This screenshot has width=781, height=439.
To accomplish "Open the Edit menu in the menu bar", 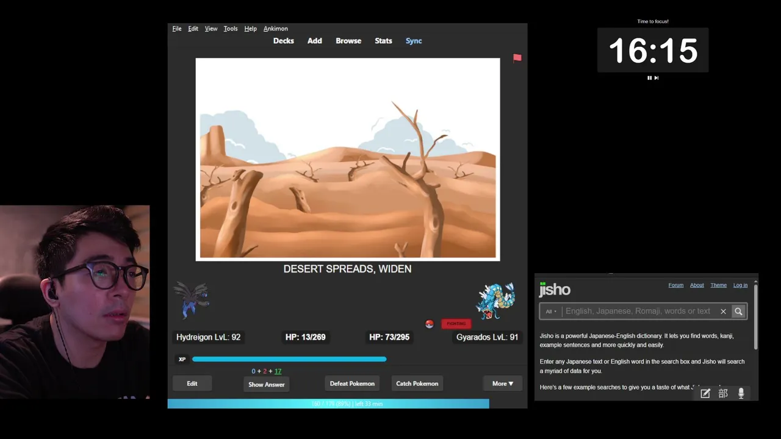I will [x=193, y=29].
